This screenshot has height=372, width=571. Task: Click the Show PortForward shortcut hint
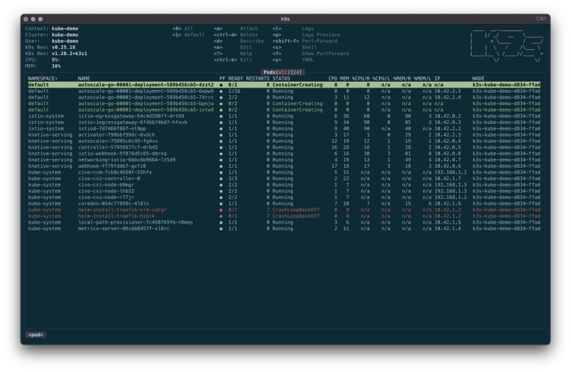click(x=325, y=53)
